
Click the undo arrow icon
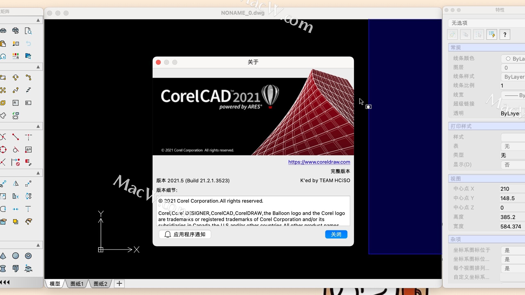coord(28,43)
